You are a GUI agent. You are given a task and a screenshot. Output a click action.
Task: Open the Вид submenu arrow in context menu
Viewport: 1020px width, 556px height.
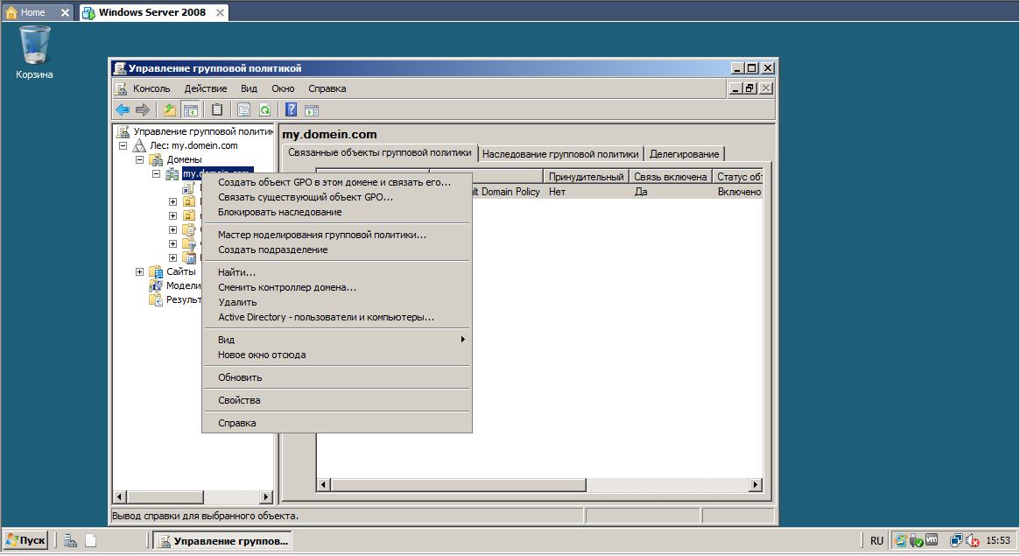(462, 340)
